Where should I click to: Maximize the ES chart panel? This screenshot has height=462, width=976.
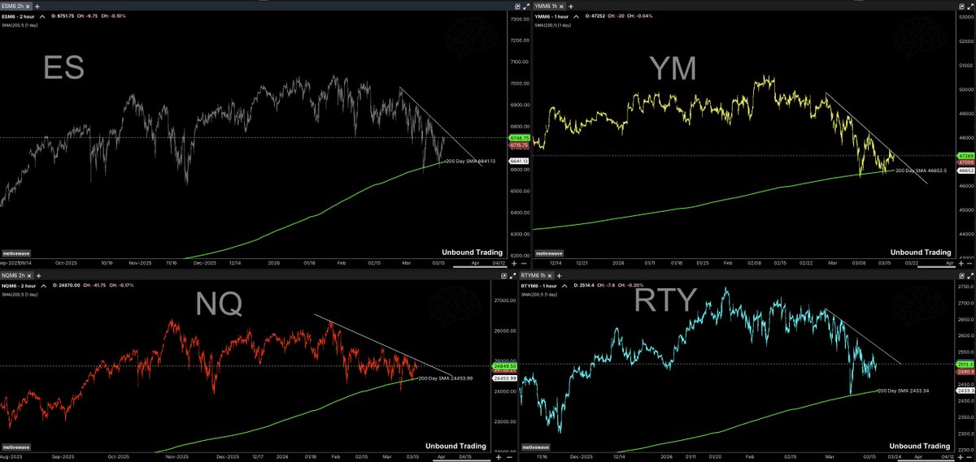point(526,6)
